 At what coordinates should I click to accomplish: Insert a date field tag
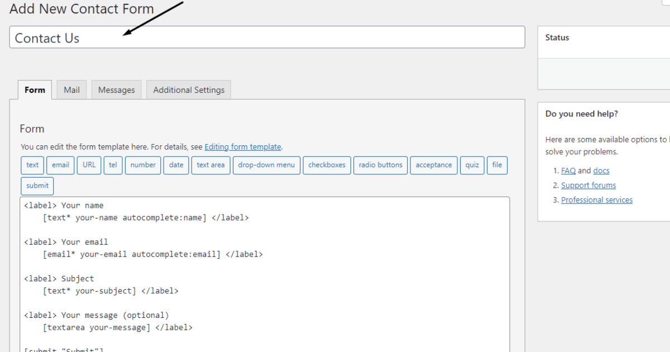pos(176,165)
